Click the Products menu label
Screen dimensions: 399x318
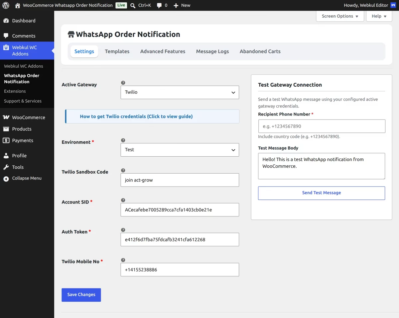22,129
